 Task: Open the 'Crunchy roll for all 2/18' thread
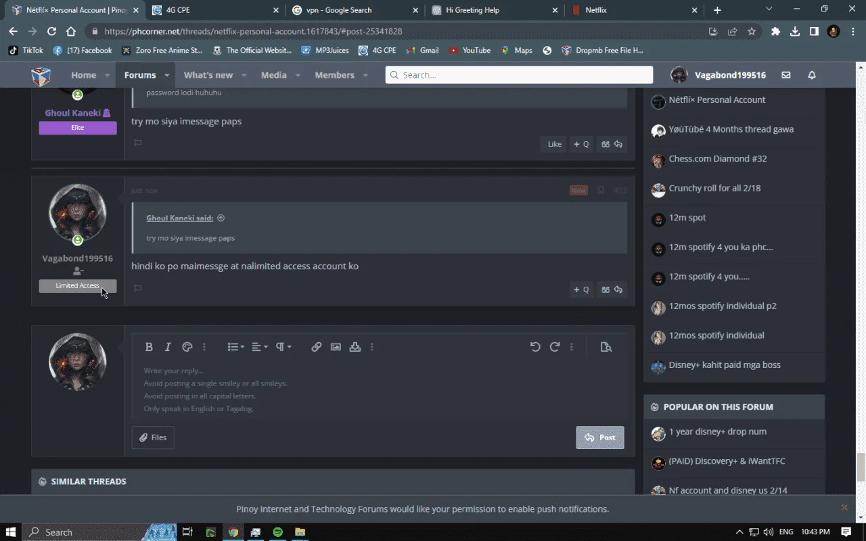click(x=714, y=188)
